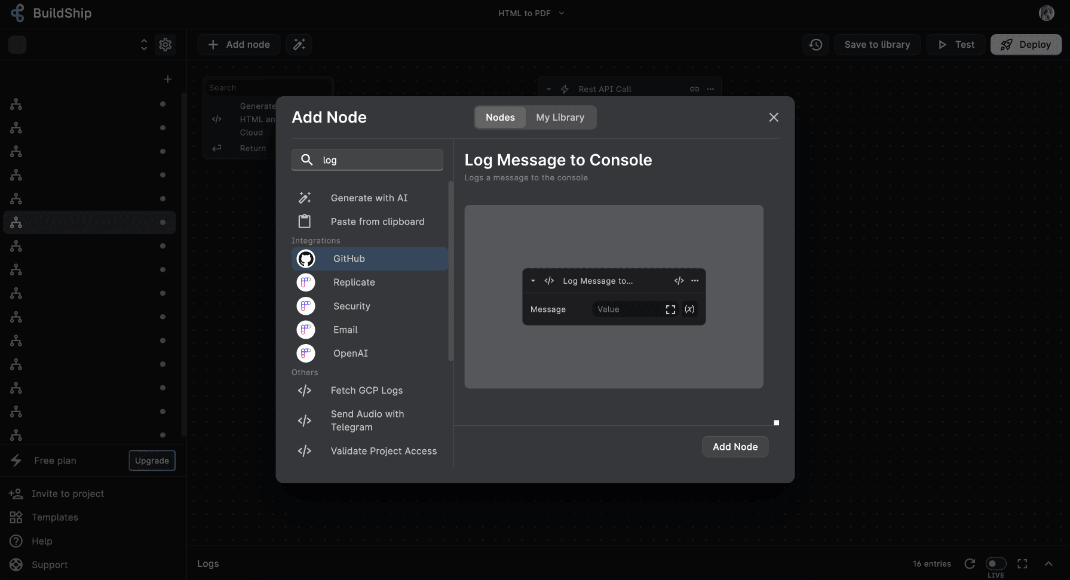Open the Rest API Call node options menu

[710, 88]
